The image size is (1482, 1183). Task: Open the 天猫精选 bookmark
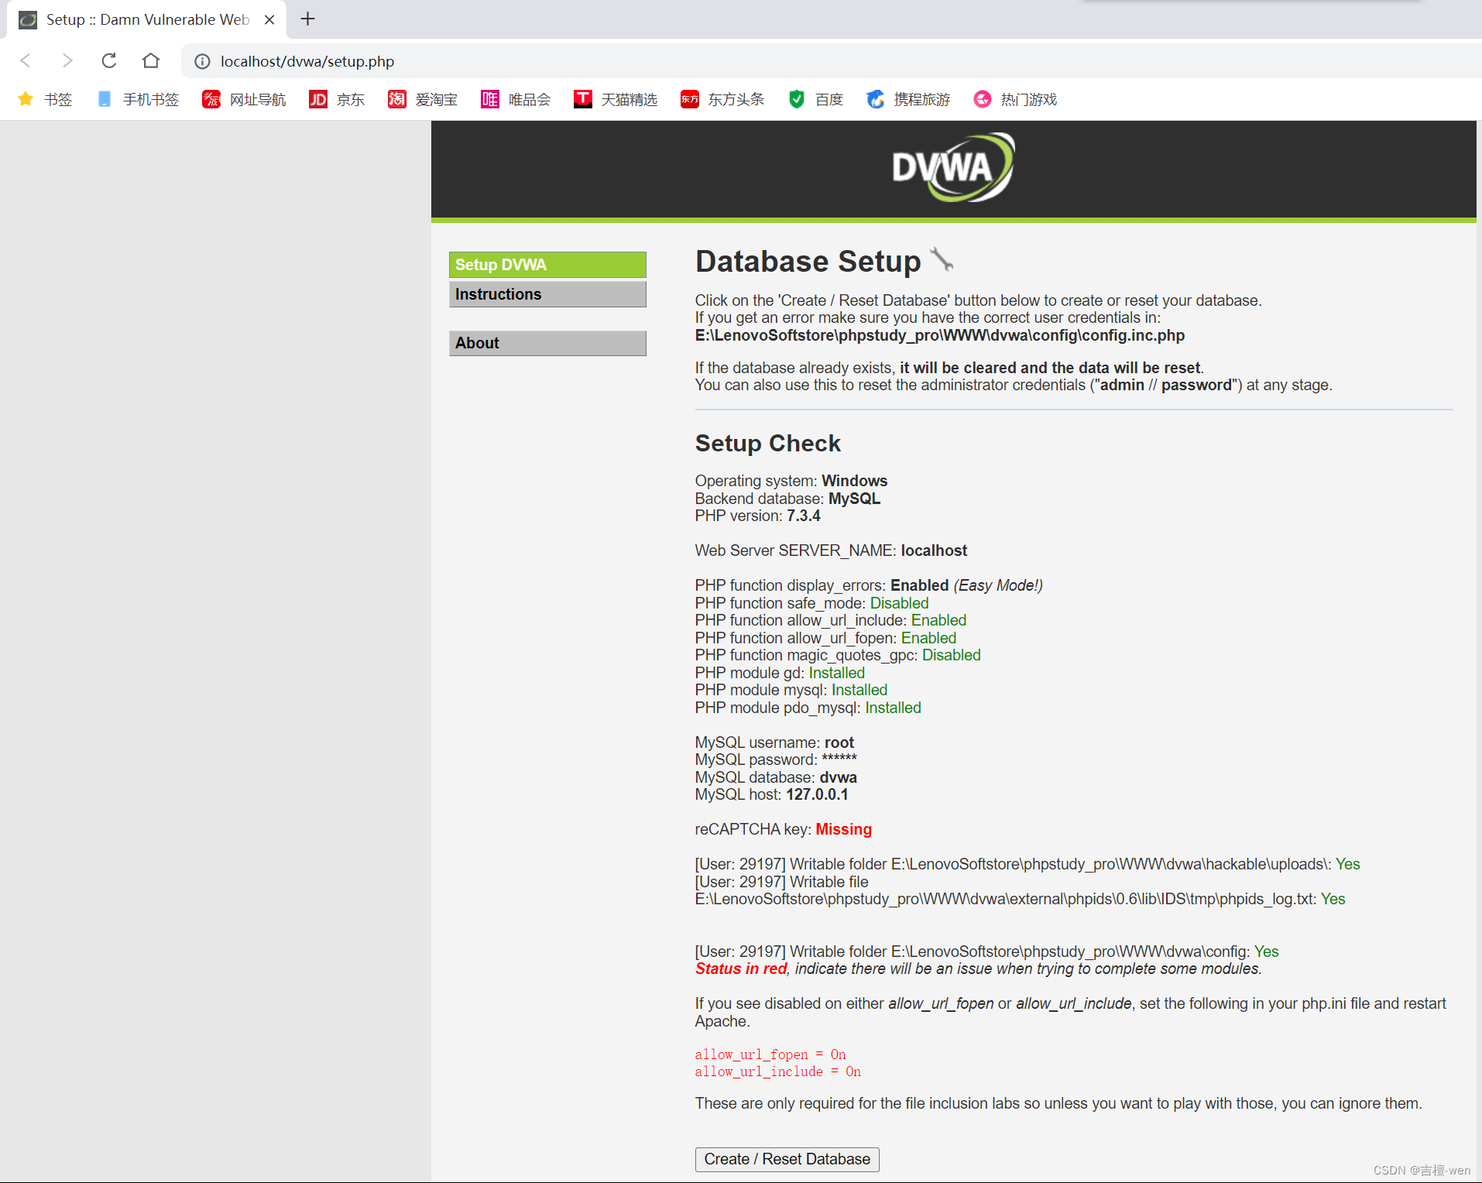[x=616, y=99]
